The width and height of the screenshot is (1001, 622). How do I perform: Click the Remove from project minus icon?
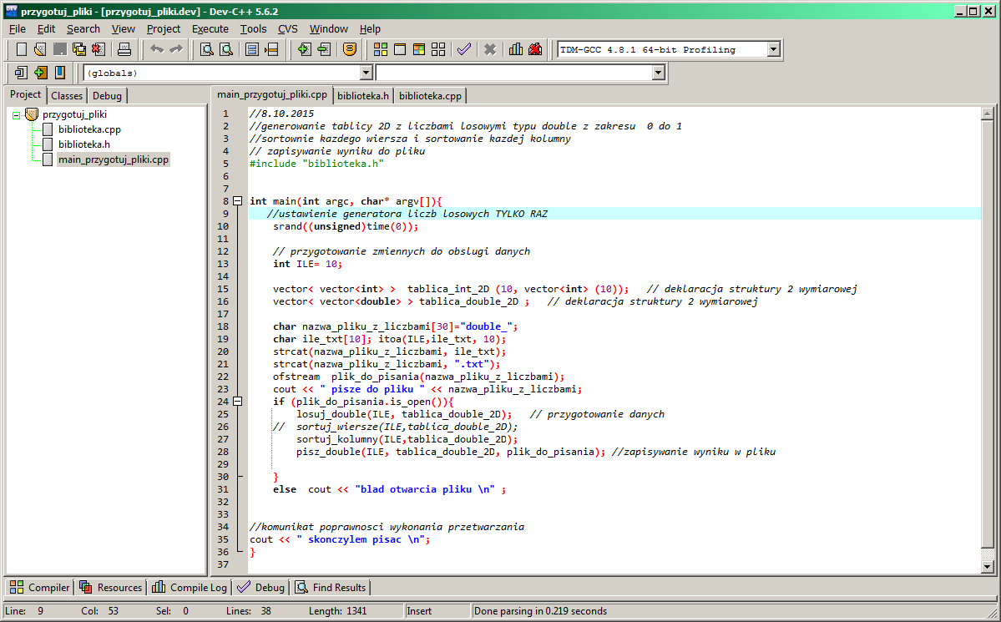point(324,49)
